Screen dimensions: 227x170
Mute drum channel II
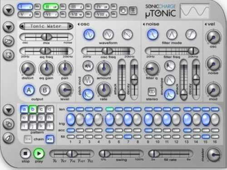pyautogui.click(x=63, y=7)
